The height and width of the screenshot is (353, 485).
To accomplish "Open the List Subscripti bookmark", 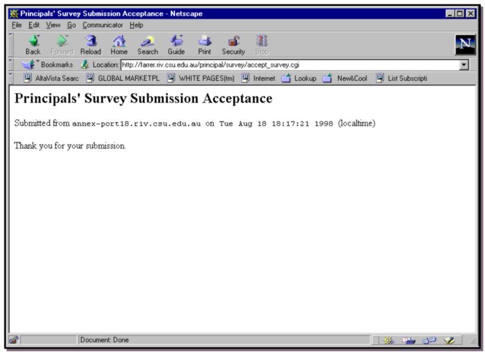I will point(402,78).
